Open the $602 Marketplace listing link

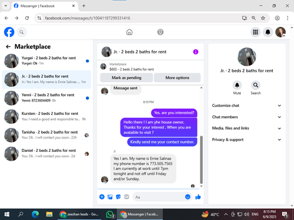(x=132, y=69)
